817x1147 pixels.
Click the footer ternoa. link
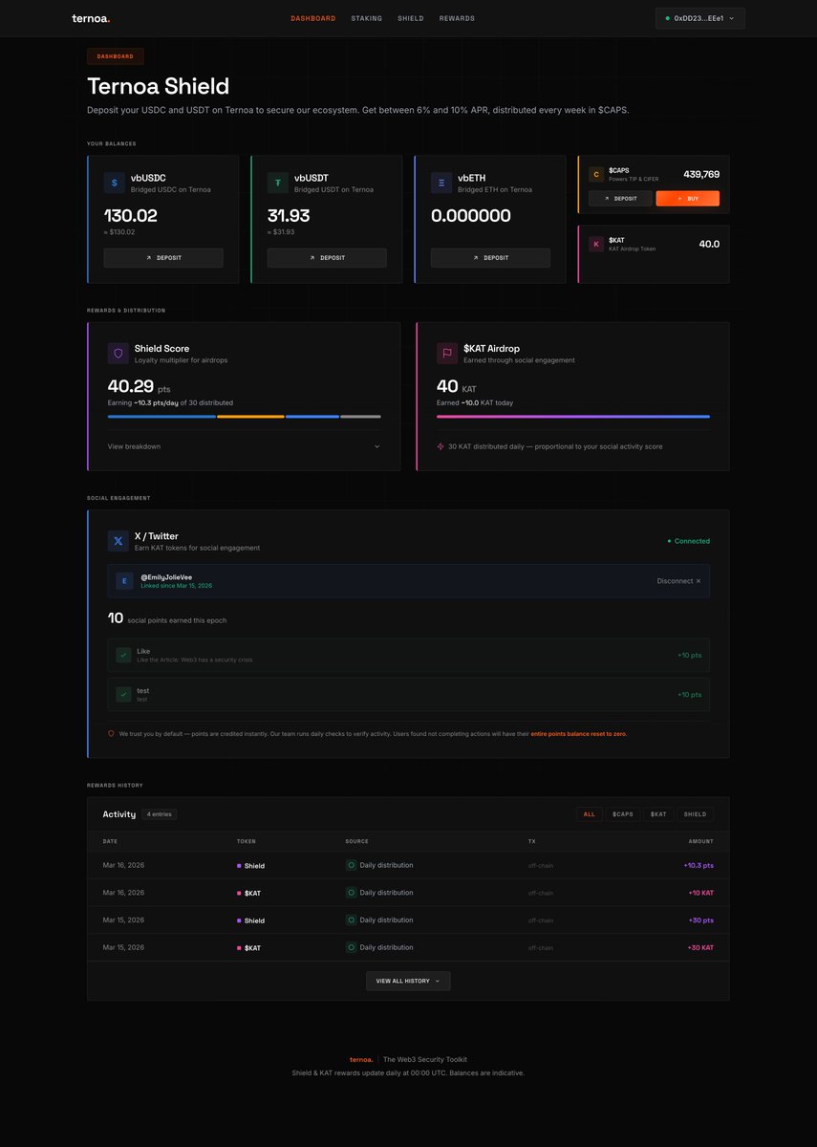[361, 1059]
